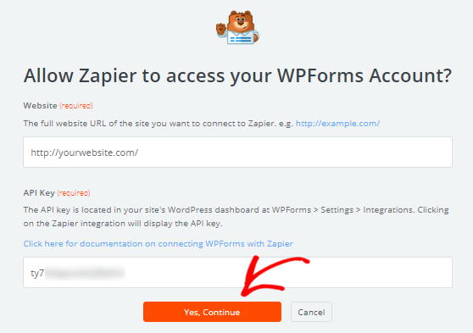Click the 'Allow Zapier to access' heading
Screen dimensions: 473x333
coord(237,75)
